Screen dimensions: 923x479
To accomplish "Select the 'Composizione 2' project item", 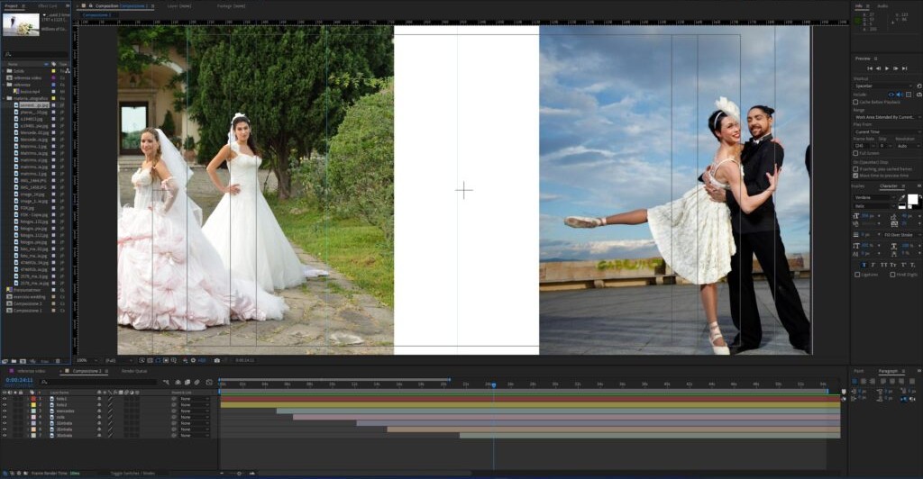I will coord(27,303).
